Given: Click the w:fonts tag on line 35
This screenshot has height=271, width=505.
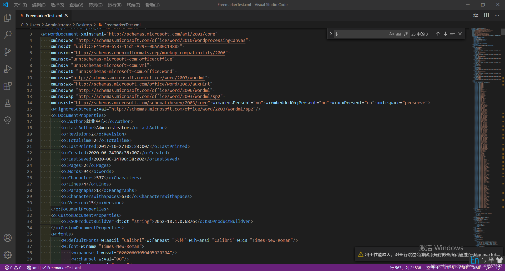Looking at the screenshot, I should [x=62, y=234].
